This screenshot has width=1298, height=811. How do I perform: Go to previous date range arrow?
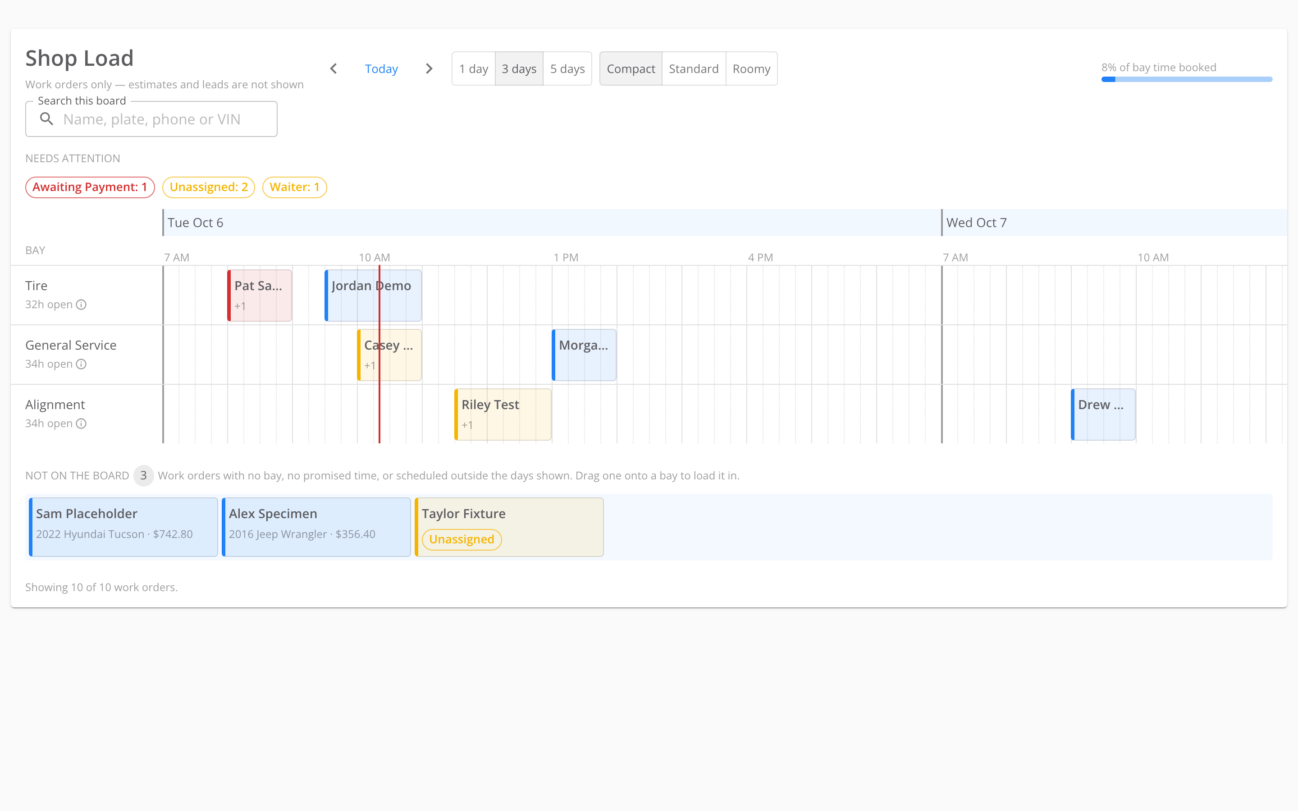tap(333, 68)
